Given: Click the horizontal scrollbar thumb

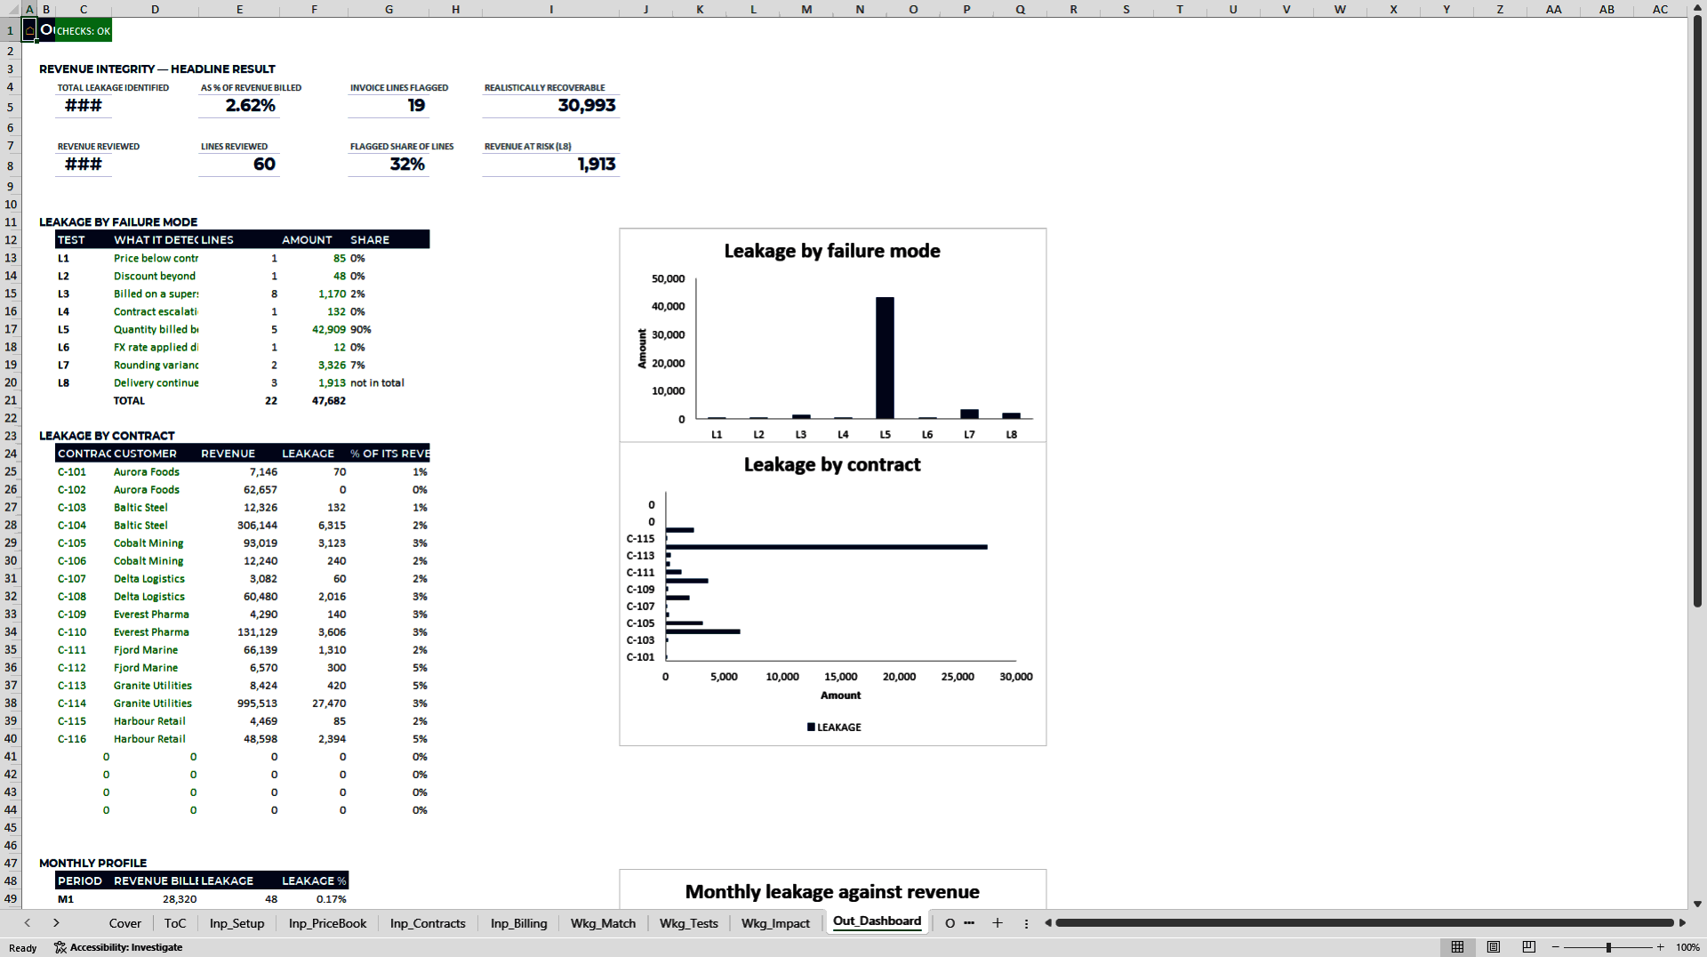Looking at the screenshot, I should click(1365, 923).
